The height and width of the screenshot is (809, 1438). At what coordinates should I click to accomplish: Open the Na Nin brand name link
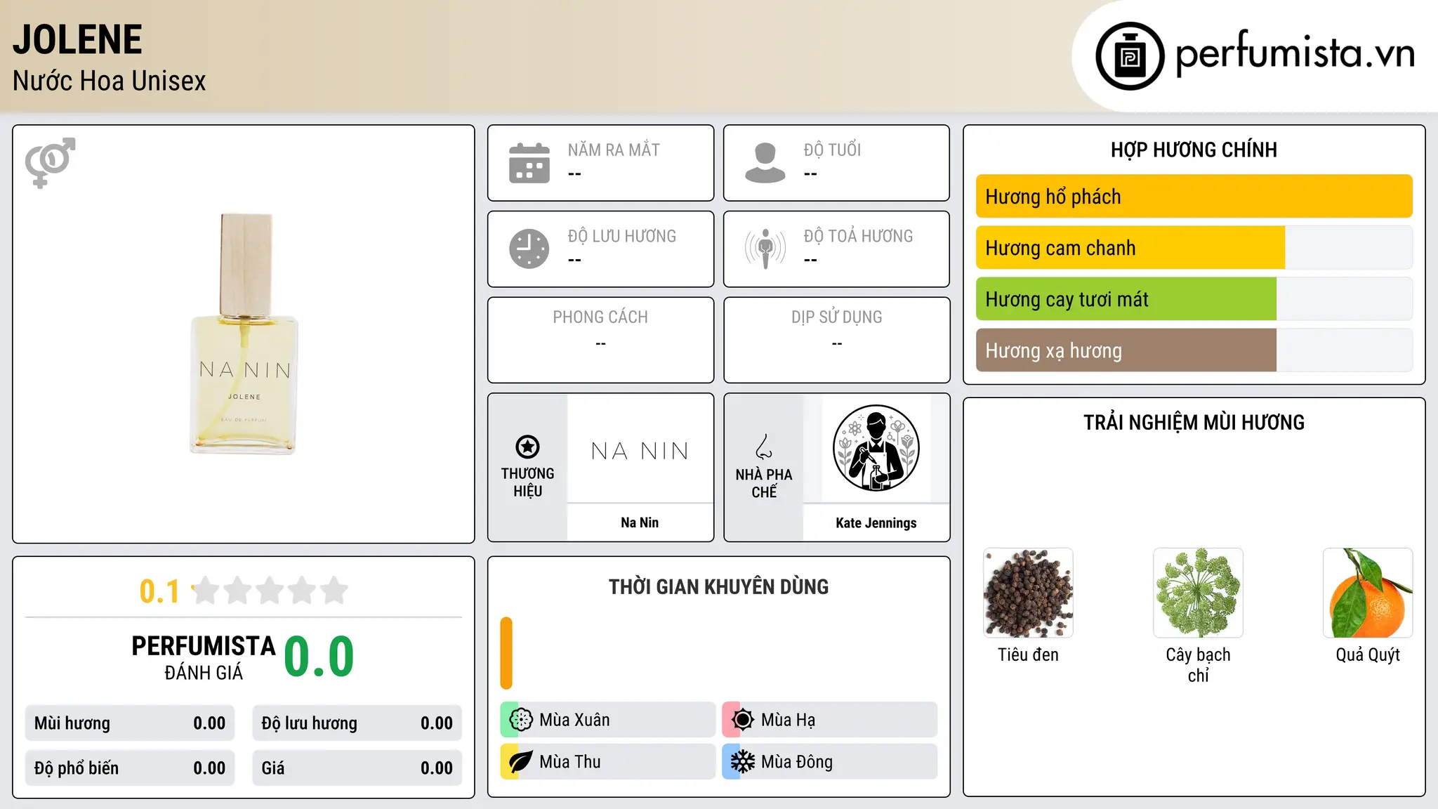(640, 522)
